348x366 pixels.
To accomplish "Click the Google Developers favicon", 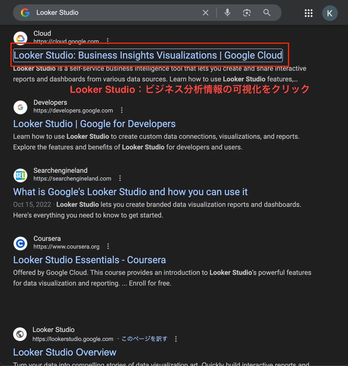I will click(20, 107).
